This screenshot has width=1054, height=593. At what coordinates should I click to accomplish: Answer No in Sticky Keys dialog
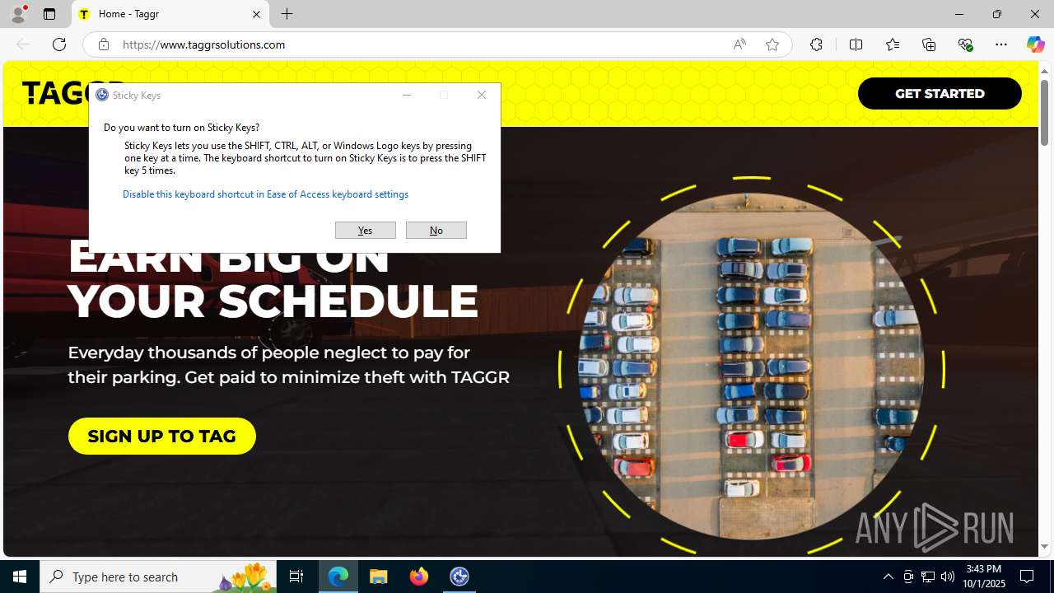(x=436, y=231)
